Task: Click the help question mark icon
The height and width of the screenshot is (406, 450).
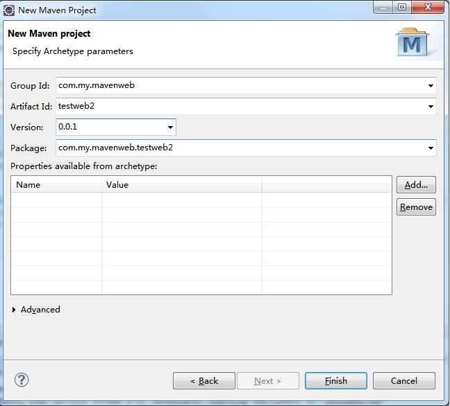Action: click(22, 380)
